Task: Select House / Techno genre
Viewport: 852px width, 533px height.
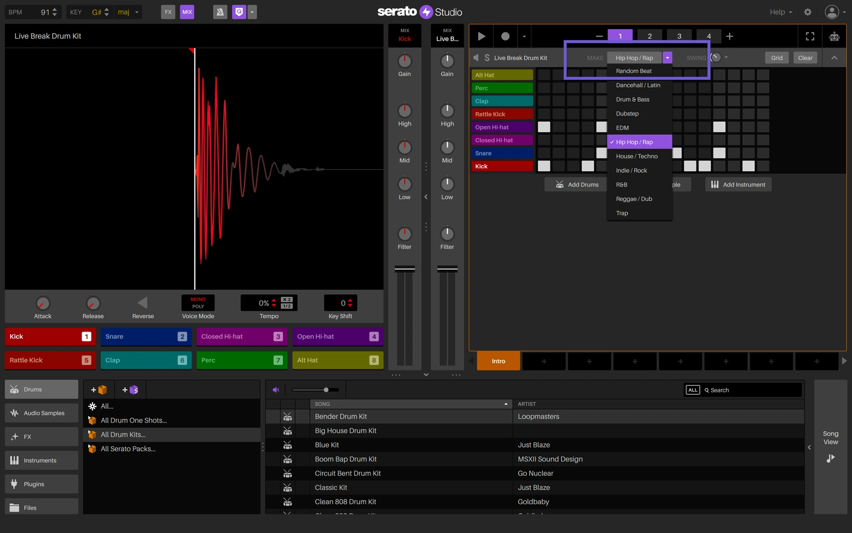Action: [x=640, y=156]
